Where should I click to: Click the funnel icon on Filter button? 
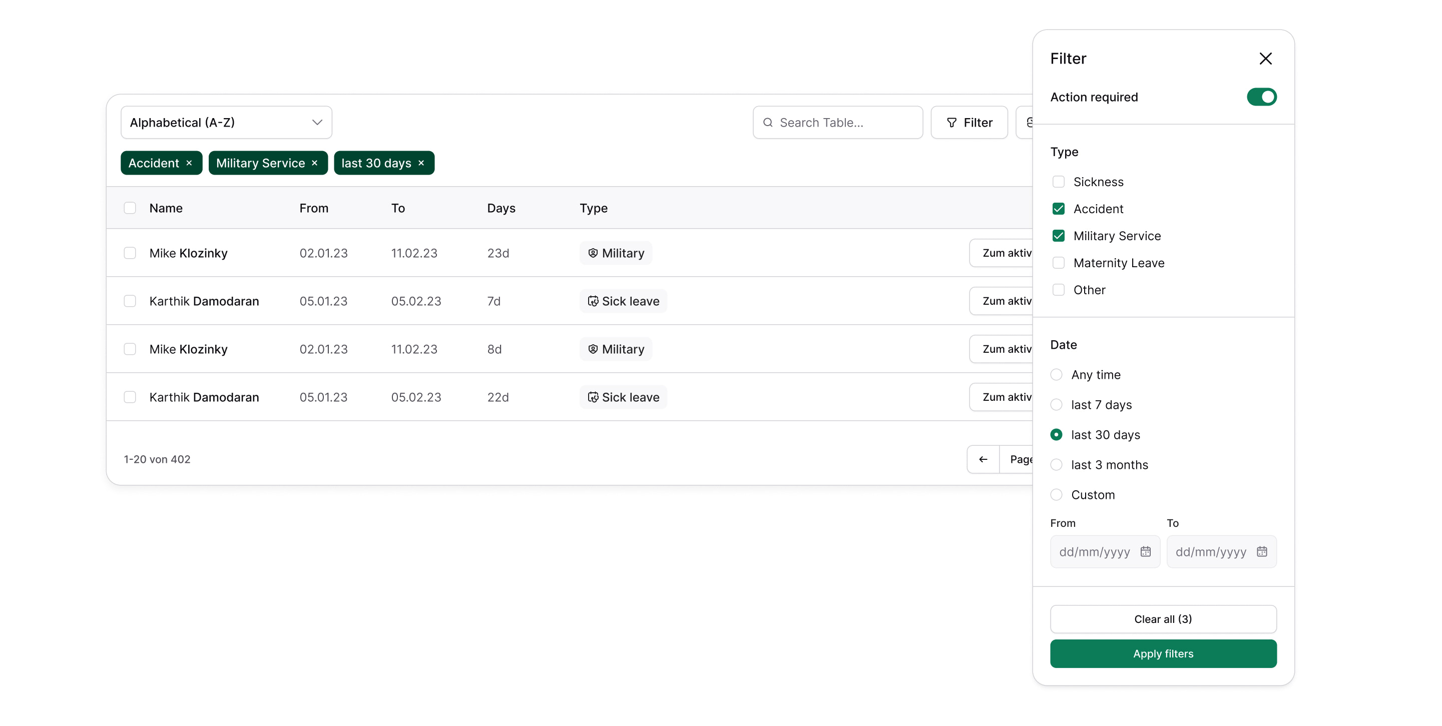coord(951,123)
